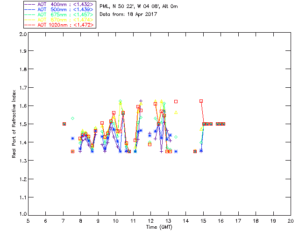Click the 1.9 y-axis tick label
Image resolution: width=299 pixels, height=239 pixels.
pos(23,51)
